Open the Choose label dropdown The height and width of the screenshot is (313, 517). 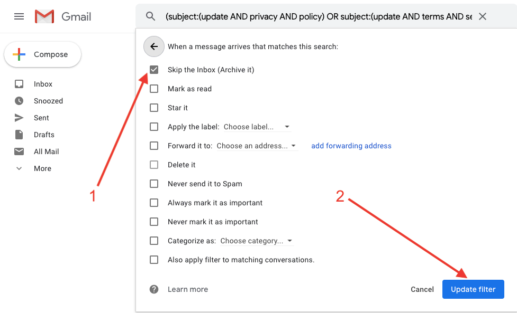(x=257, y=127)
